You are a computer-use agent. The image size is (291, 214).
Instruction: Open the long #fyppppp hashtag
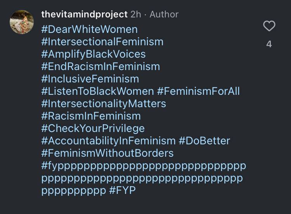tap(144, 178)
